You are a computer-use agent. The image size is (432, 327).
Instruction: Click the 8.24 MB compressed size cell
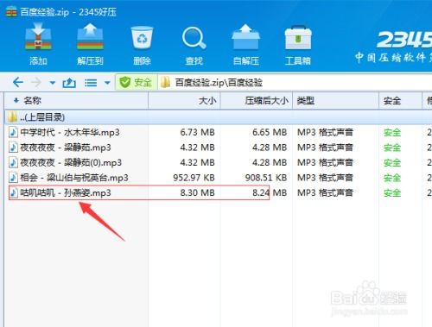[x=270, y=192]
